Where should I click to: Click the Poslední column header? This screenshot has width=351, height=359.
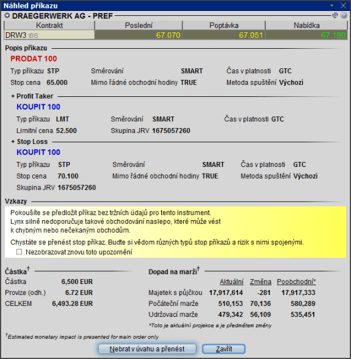pyautogui.click(x=139, y=26)
